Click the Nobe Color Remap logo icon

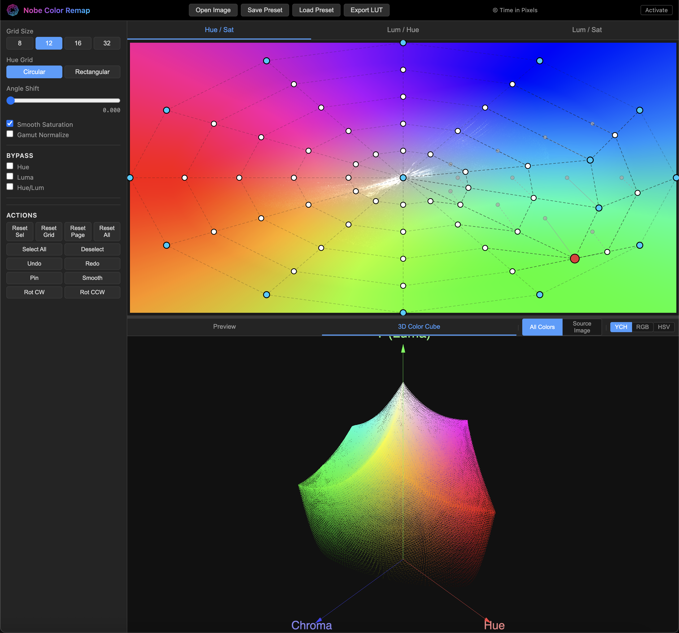click(x=13, y=10)
